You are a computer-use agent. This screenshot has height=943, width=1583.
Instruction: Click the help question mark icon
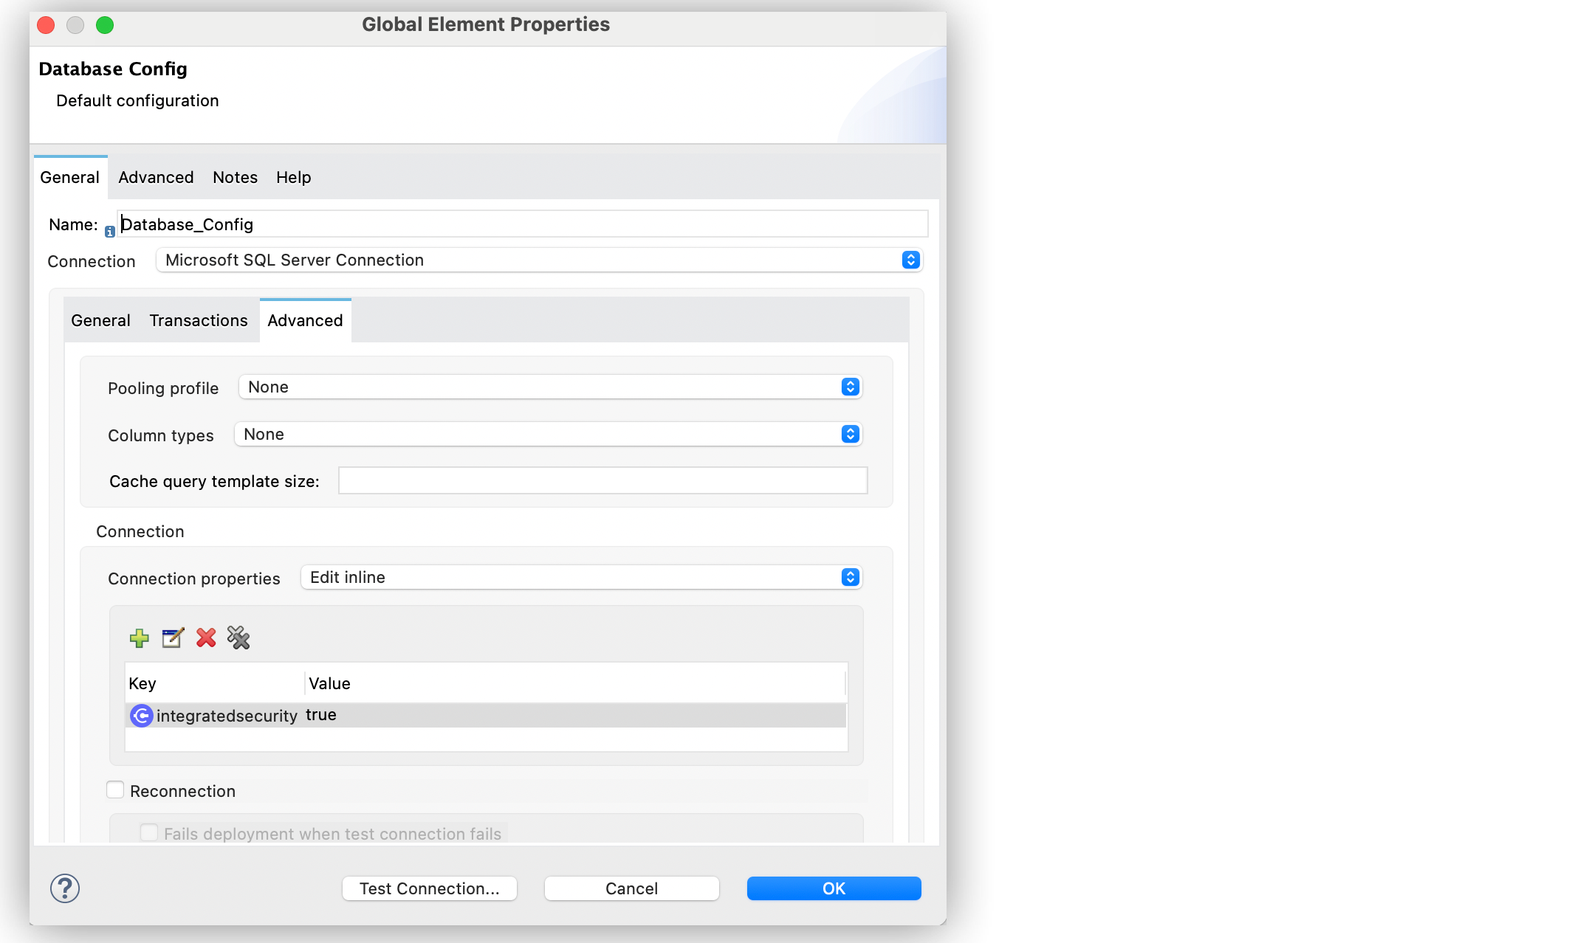pos(65,888)
